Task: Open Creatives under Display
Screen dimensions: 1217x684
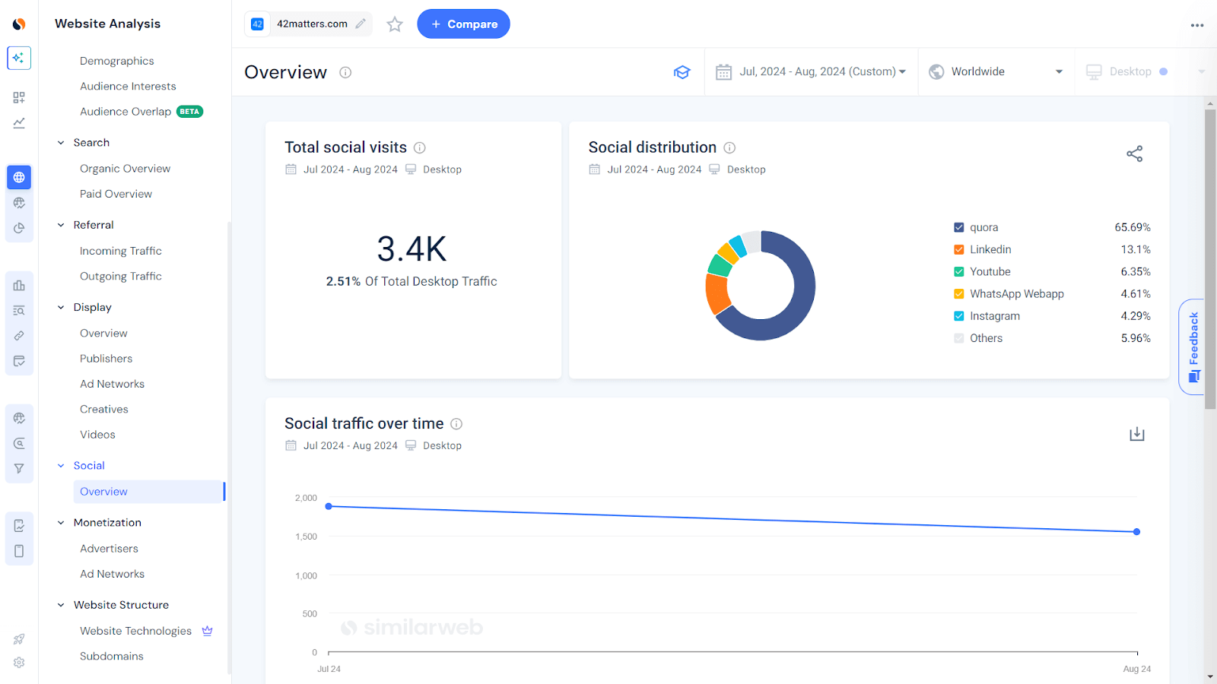Action: pyautogui.click(x=104, y=409)
